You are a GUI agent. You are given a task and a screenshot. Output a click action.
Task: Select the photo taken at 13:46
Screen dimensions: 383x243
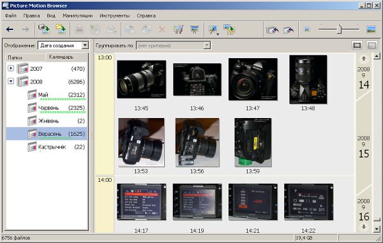click(x=197, y=80)
